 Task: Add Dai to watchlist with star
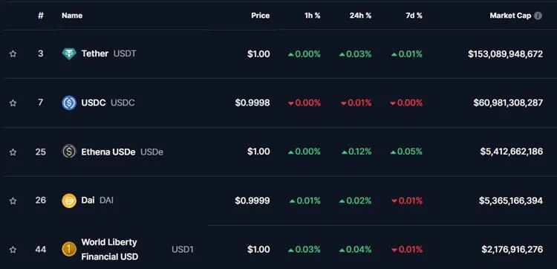coord(13,201)
